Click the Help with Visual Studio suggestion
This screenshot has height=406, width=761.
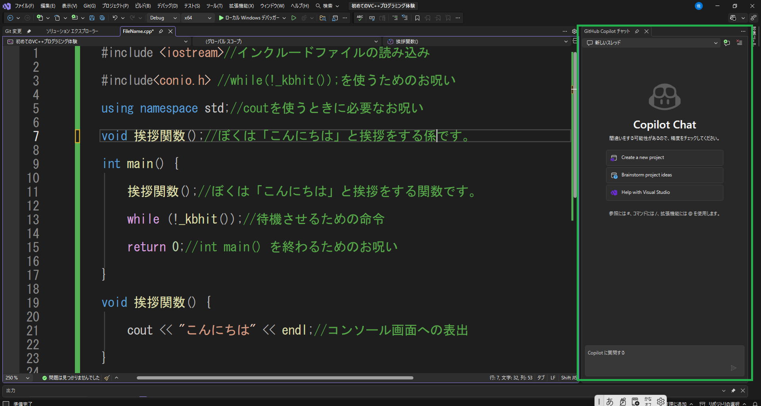664,193
